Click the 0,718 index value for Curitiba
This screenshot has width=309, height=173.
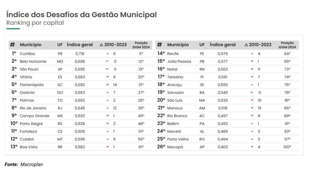pos(80,54)
